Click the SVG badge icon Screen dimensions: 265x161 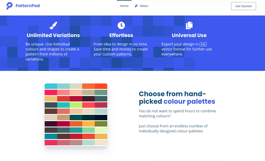(203, 44)
